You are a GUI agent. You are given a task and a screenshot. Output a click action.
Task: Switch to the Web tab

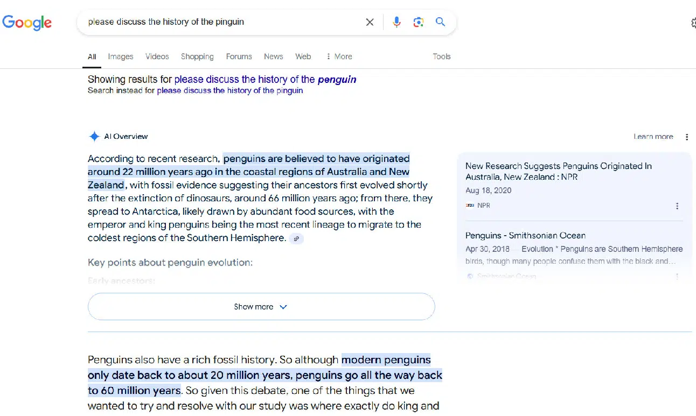point(303,57)
